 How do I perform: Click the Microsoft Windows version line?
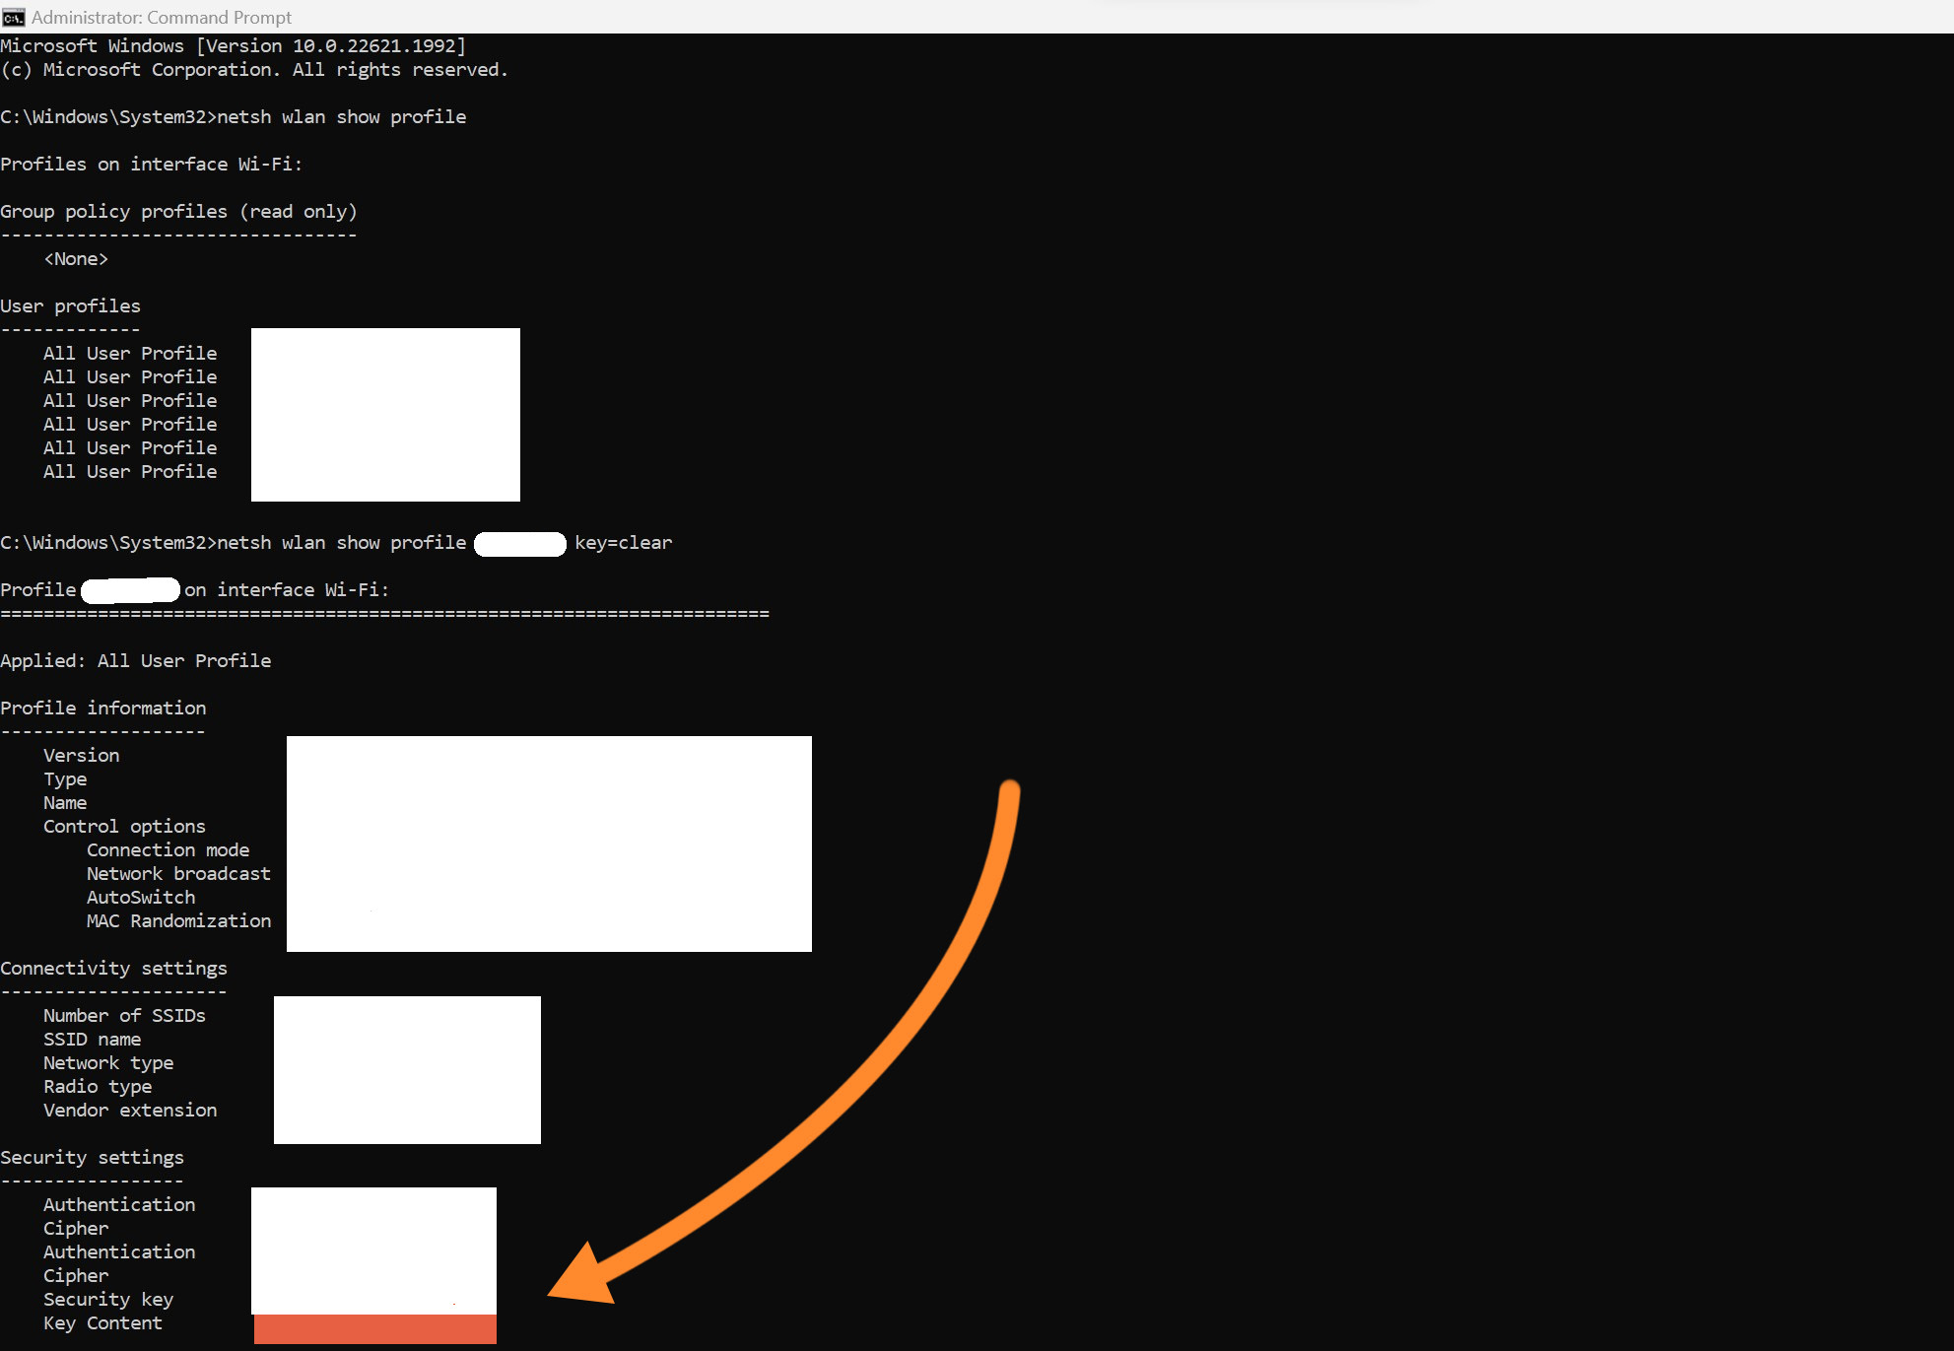[x=233, y=46]
